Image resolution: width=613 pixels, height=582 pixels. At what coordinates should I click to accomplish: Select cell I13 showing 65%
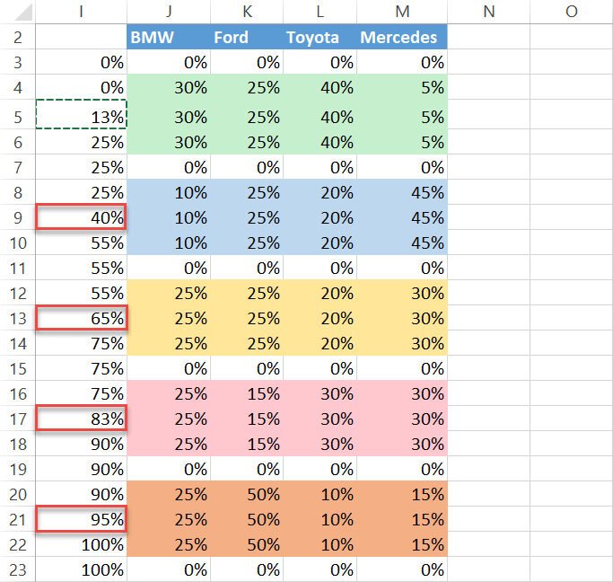[81, 318]
